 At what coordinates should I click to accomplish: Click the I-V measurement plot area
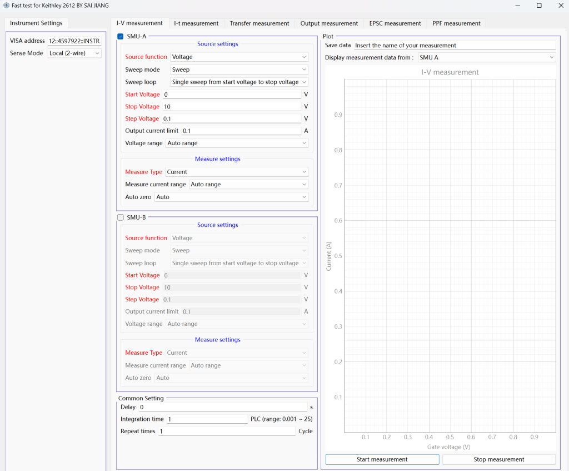(450, 256)
